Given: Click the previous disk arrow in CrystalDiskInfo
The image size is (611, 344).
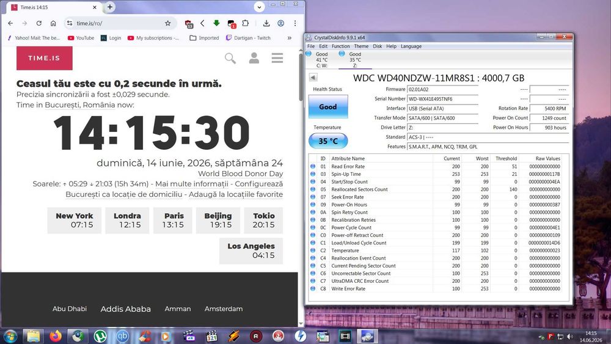Looking at the screenshot, I should tap(313, 77).
